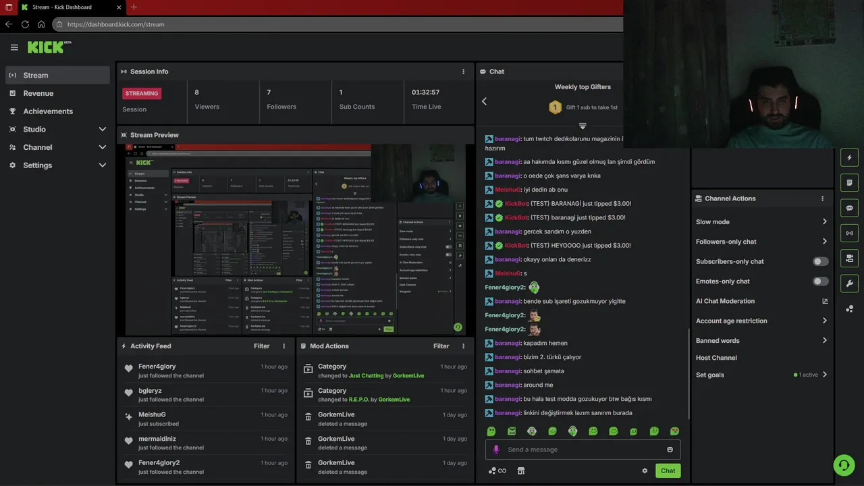Open Channel Actions three-dot options
The height and width of the screenshot is (486, 864).
[822, 198]
